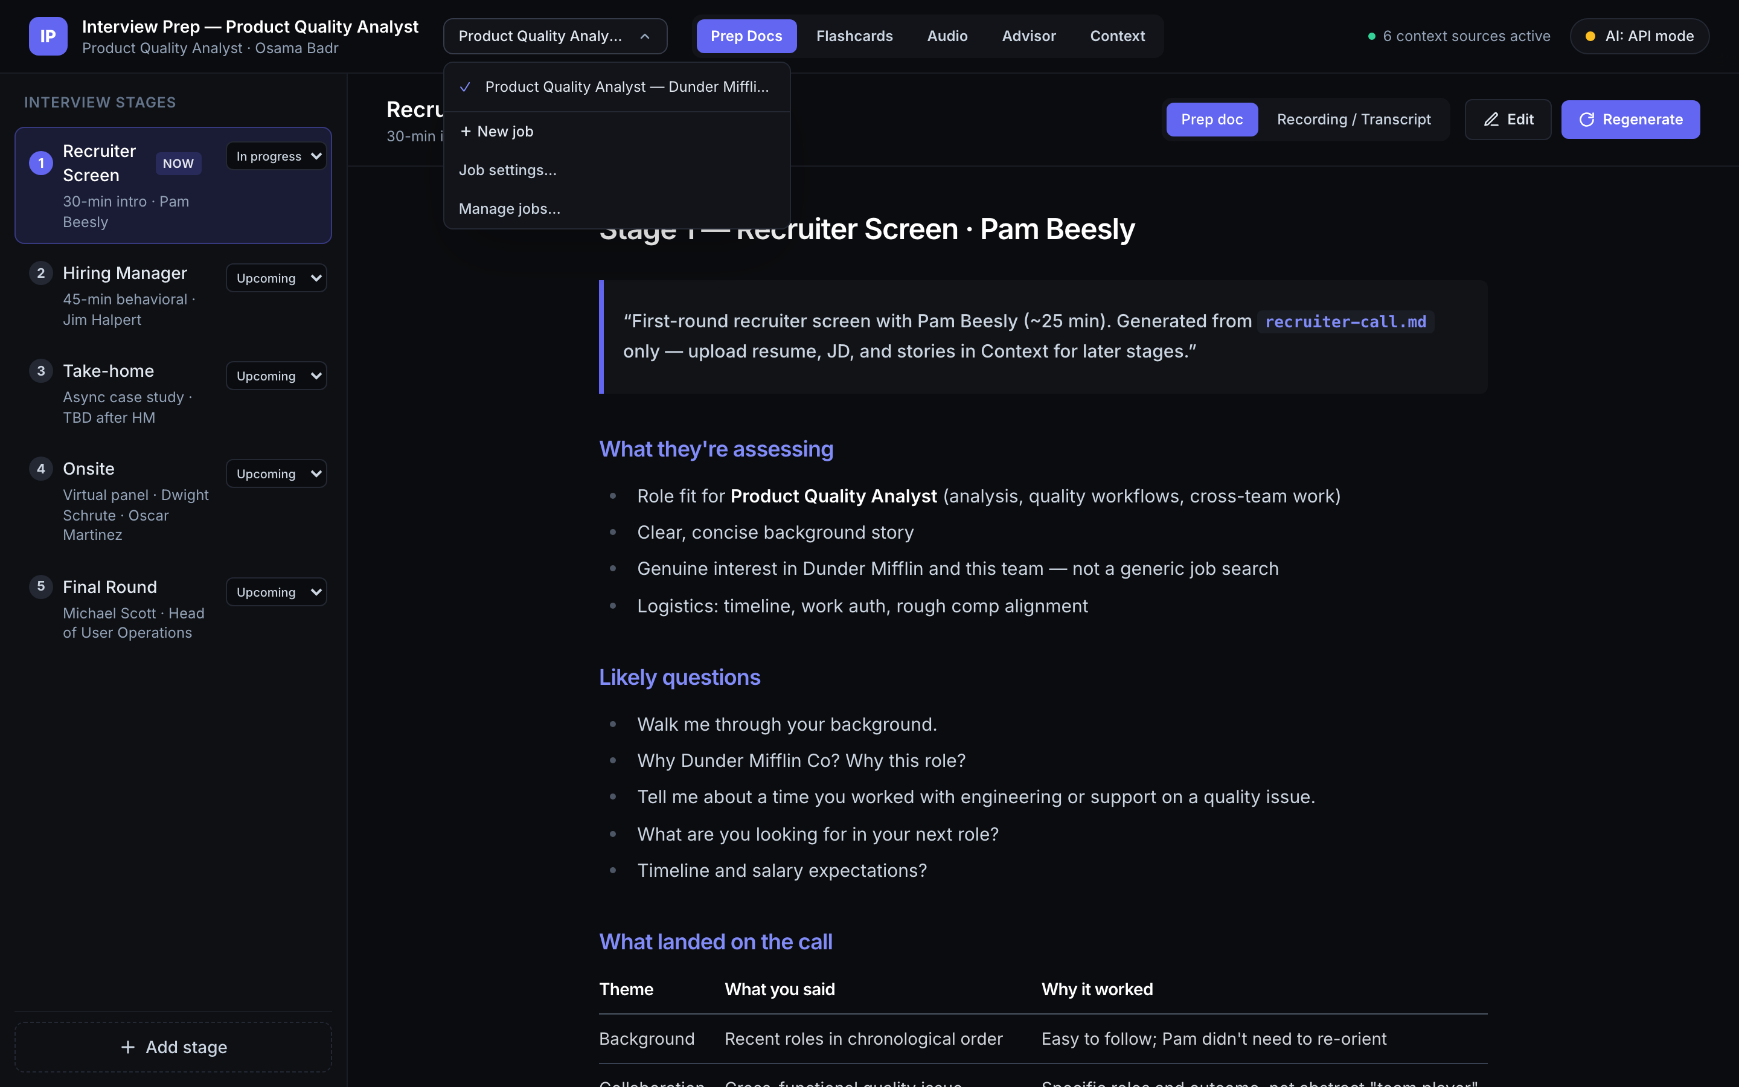
Task: Open Final Round status dropdown
Action: tap(276, 592)
